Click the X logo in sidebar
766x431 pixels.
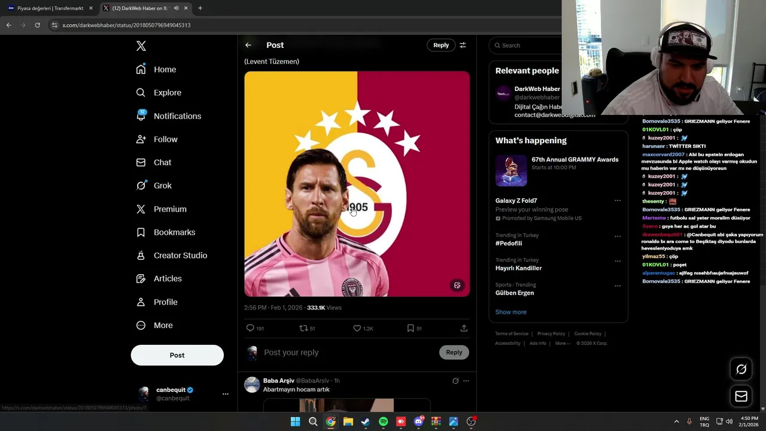click(141, 46)
